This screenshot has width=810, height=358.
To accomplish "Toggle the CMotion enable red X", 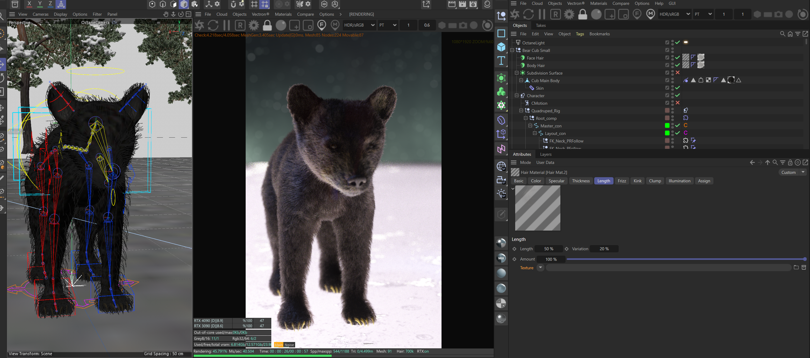I will pyautogui.click(x=678, y=103).
